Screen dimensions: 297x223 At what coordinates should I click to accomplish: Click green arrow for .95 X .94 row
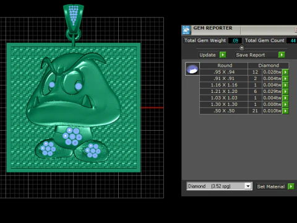point(285,72)
